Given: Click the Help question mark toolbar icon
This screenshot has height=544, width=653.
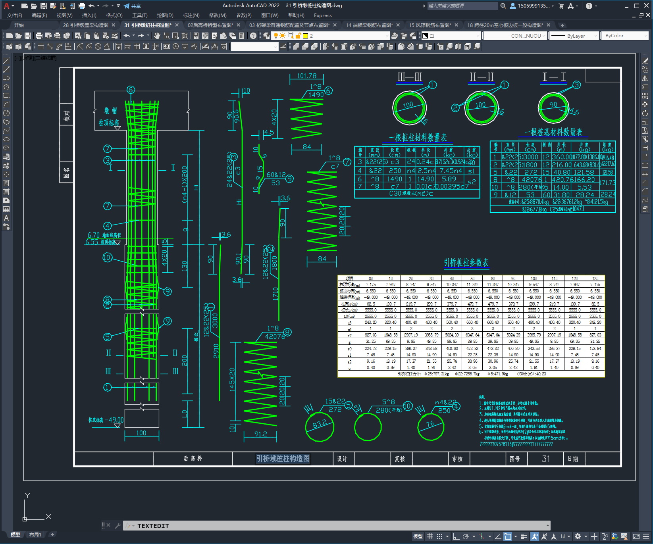Looking at the screenshot, I should [253, 36].
